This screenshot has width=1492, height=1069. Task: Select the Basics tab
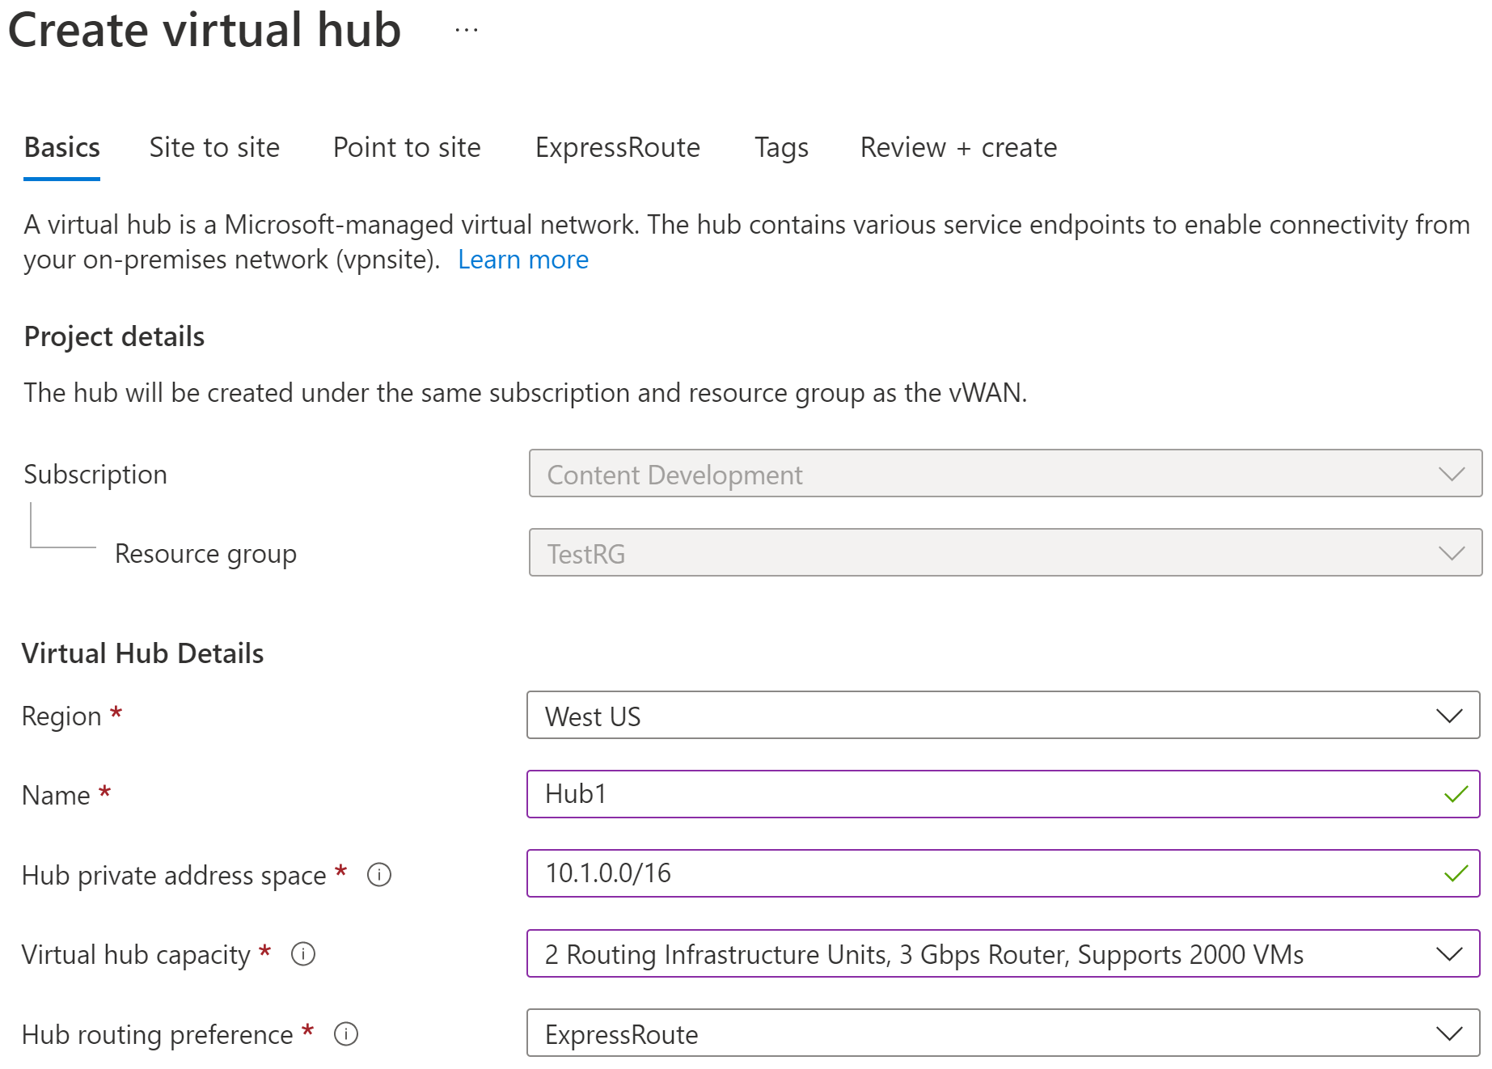(61, 147)
